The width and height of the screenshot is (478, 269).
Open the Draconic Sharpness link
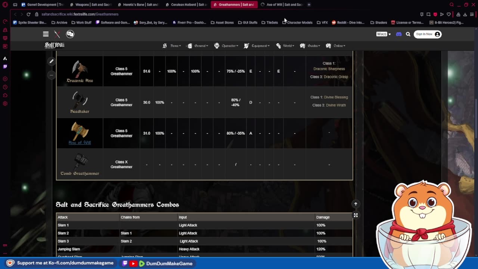[329, 69]
